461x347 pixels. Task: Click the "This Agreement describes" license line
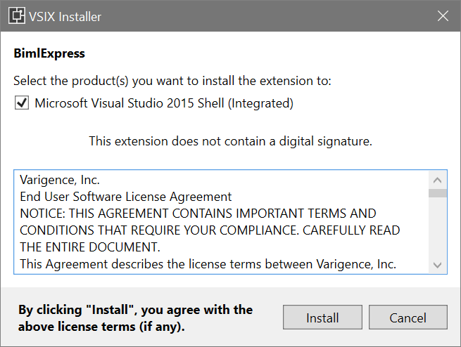click(x=208, y=264)
